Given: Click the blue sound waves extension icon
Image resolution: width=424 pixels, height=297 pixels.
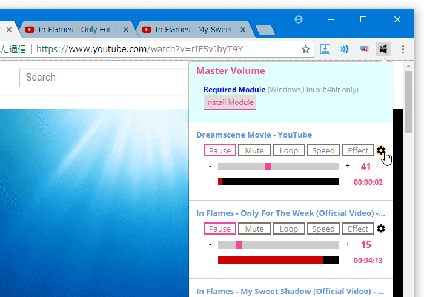Looking at the screenshot, I should pos(344,49).
